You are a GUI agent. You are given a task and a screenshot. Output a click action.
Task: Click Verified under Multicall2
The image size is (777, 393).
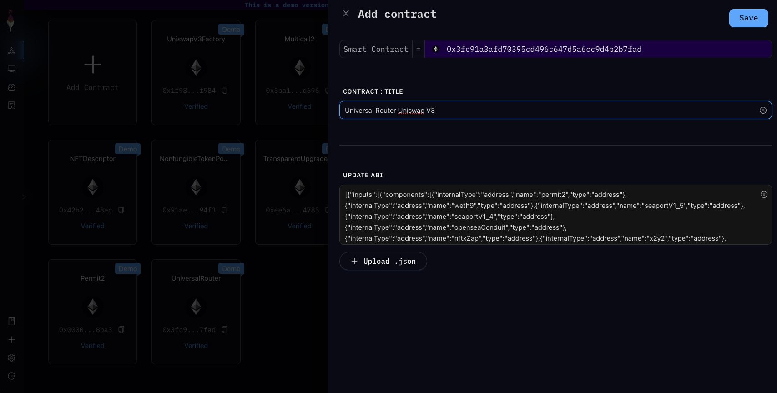point(299,106)
